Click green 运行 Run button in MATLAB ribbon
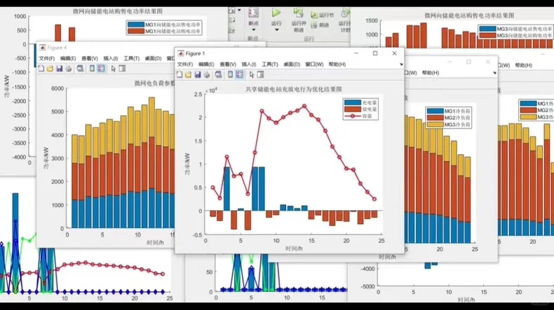 (276, 13)
